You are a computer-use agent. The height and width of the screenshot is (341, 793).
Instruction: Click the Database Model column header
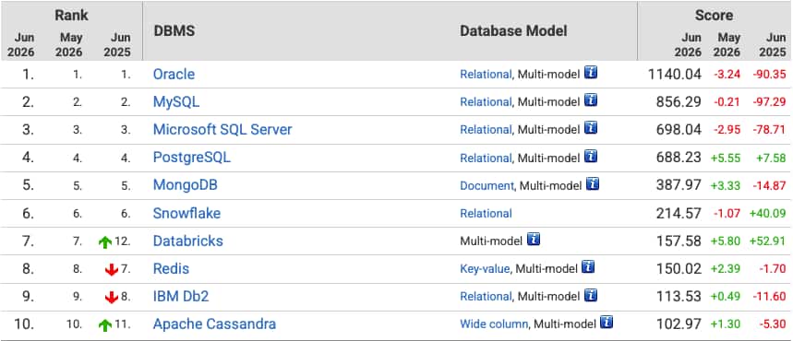click(x=513, y=31)
